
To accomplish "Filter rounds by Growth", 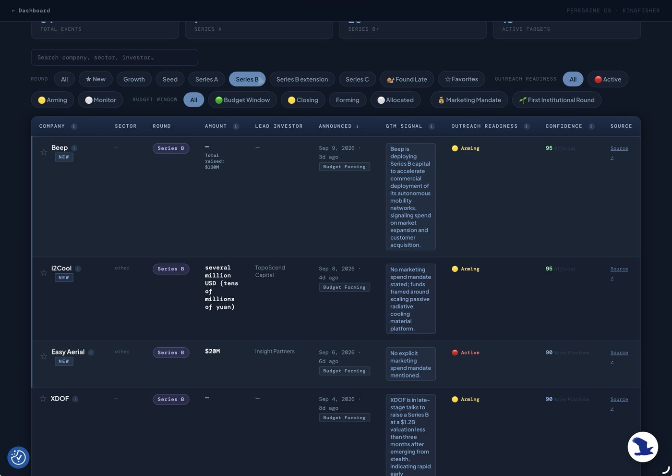I will coord(134,79).
